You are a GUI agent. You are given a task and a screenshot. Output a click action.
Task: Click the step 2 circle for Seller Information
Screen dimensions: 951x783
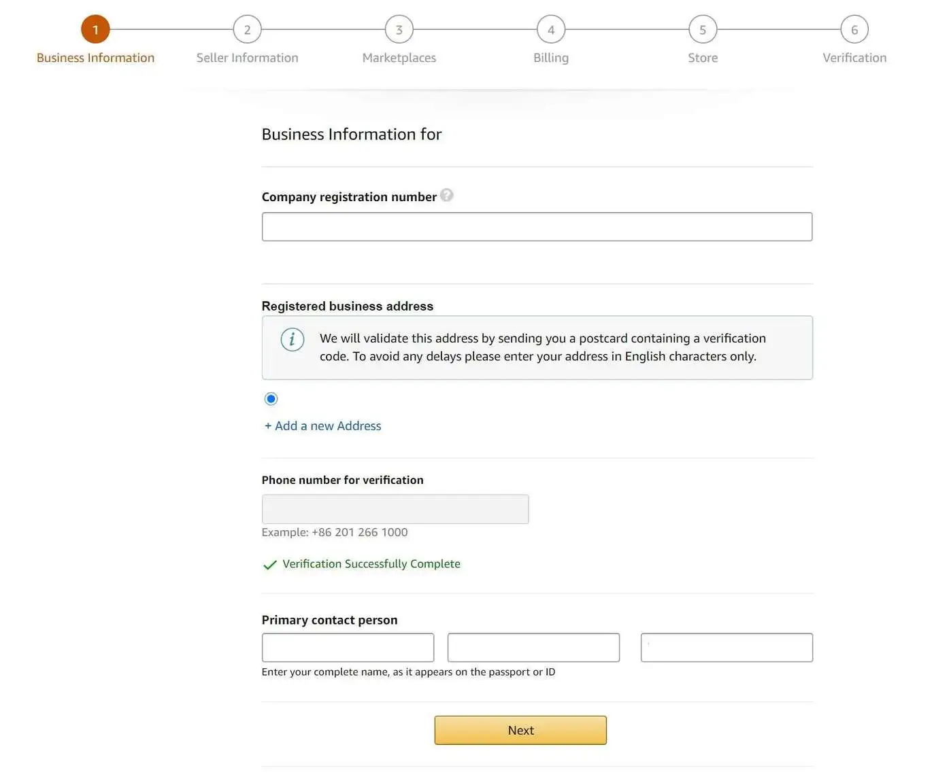point(247,29)
